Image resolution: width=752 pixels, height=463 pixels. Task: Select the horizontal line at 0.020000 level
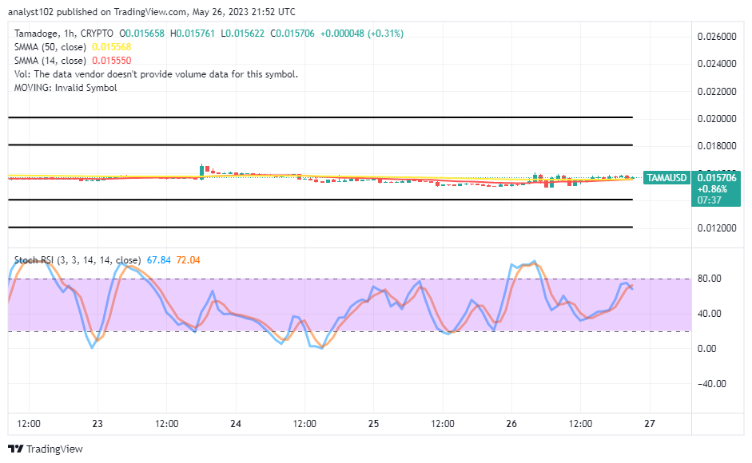tap(320, 117)
